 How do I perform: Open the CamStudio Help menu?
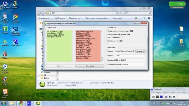tap(184, 93)
